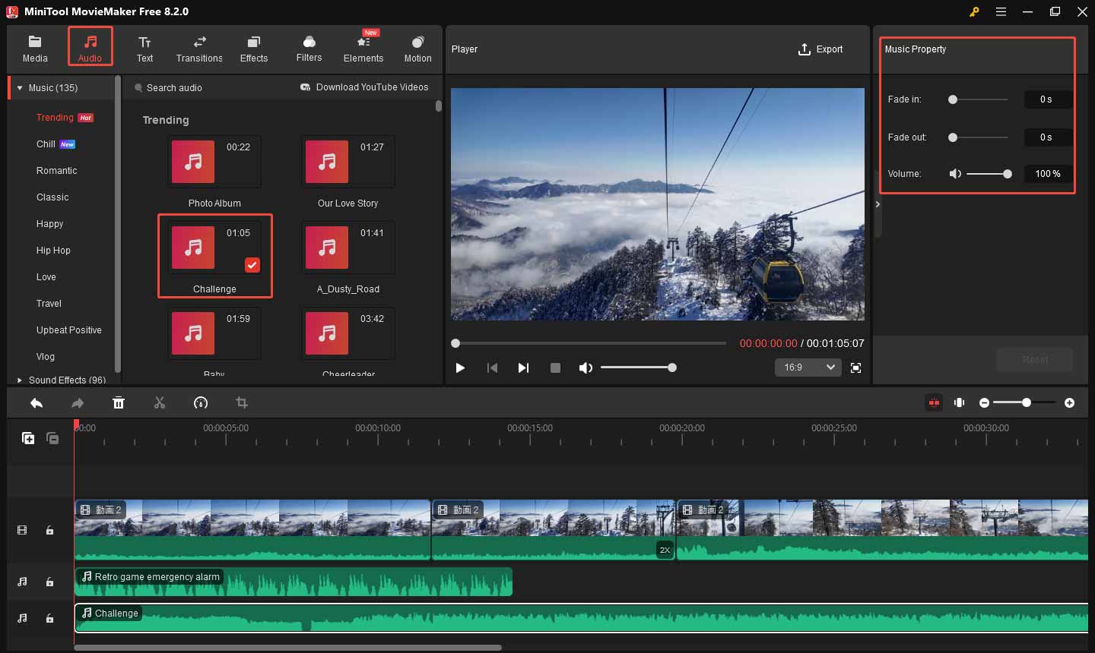Undo the last timeline action

pos(36,403)
